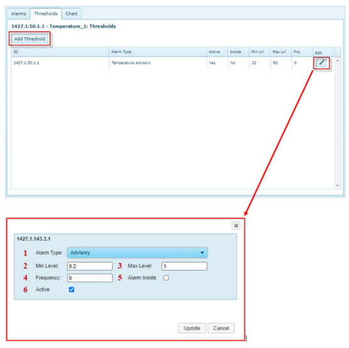The height and width of the screenshot is (348, 349).
Task: Click the Alarm Type dropdown arrow
Action: pos(202,253)
